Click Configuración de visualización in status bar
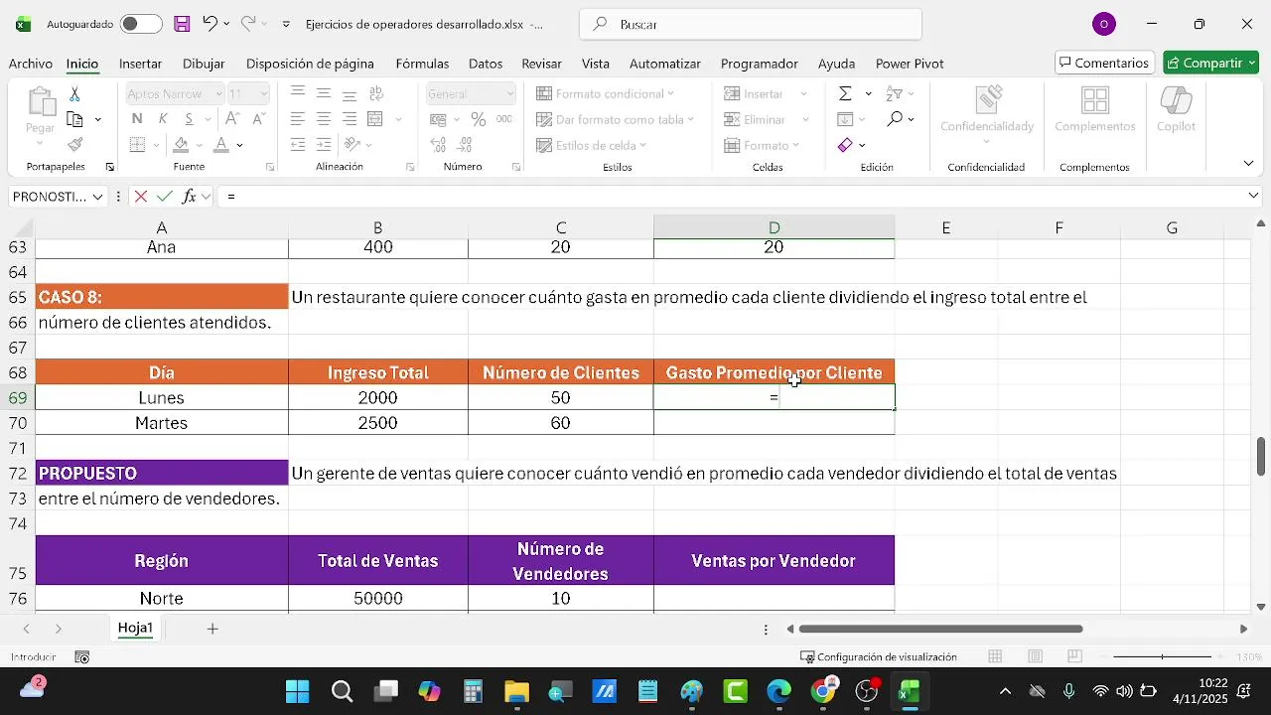 tap(879, 656)
